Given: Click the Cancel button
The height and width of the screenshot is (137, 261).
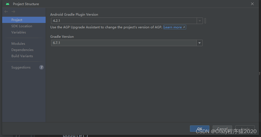Looking at the screenshot, I should pyautogui.click(x=222, y=129).
